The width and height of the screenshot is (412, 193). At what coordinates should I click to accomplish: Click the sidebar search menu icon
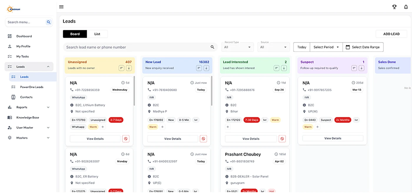[49, 22]
